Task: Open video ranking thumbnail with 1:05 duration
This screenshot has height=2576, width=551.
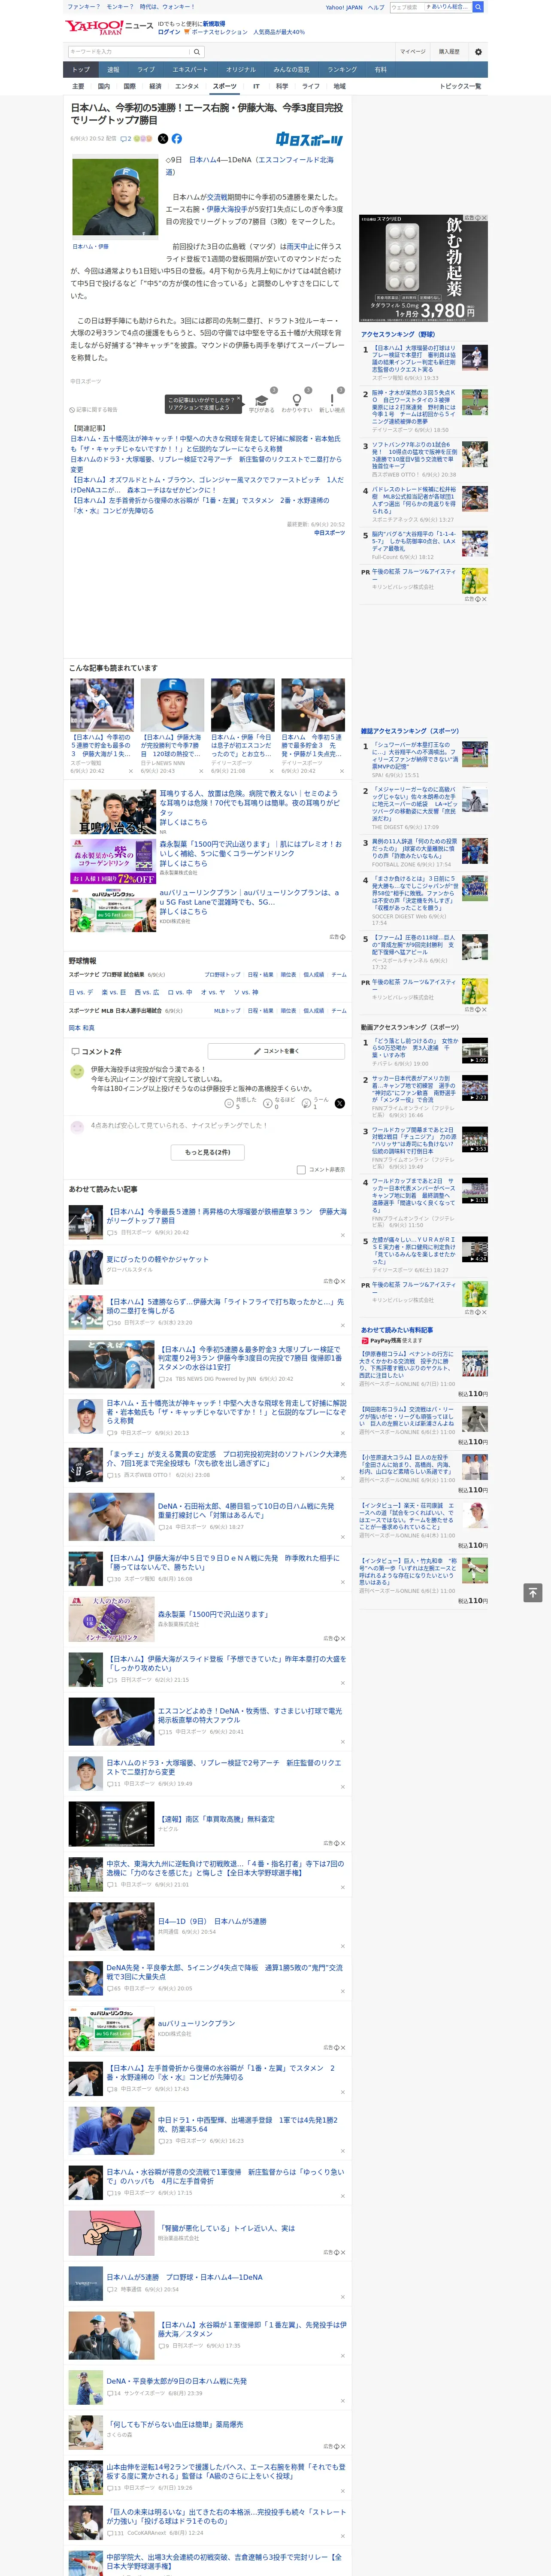Action: [475, 1050]
